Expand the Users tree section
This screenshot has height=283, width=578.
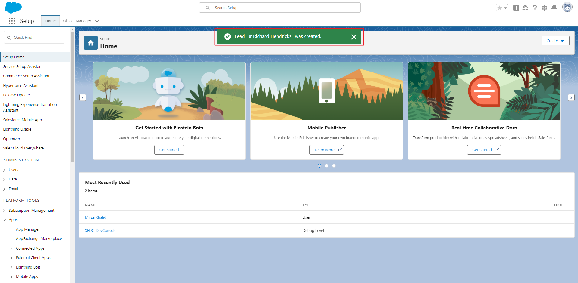(x=4, y=170)
